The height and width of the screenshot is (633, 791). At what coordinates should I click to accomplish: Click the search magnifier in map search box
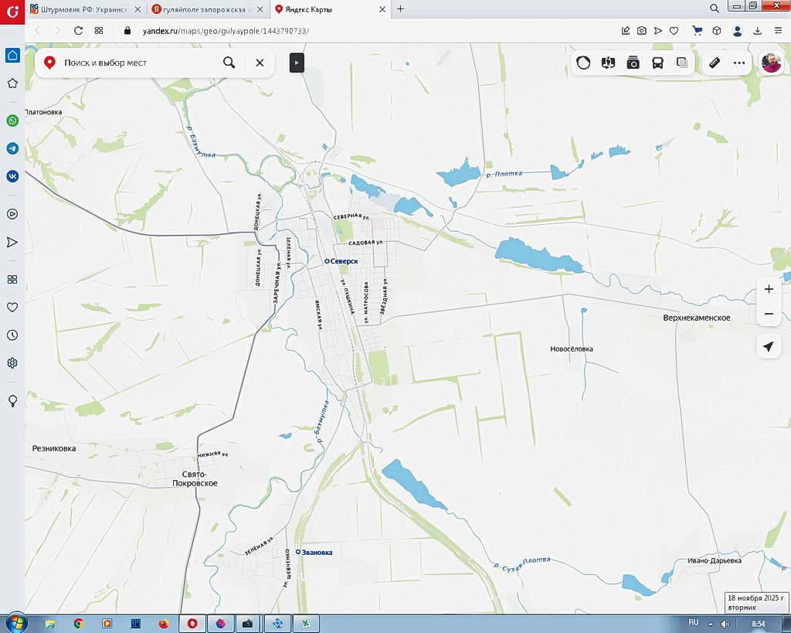click(x=229, y=63)
